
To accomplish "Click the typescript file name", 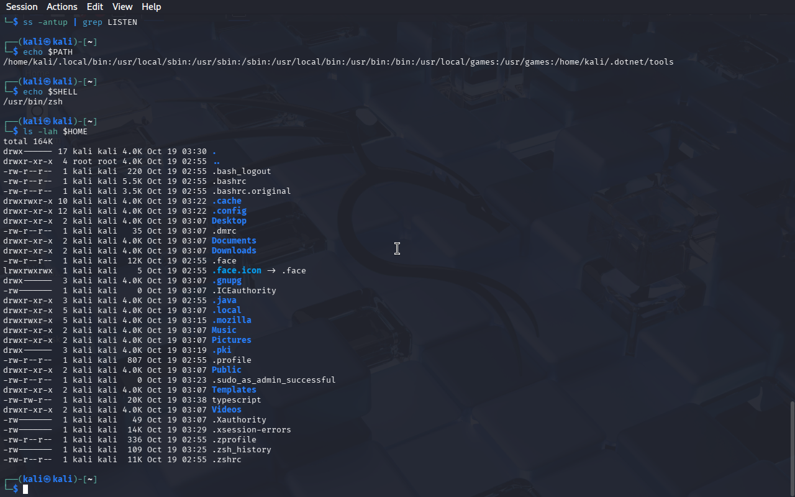I will coord(236,400).
